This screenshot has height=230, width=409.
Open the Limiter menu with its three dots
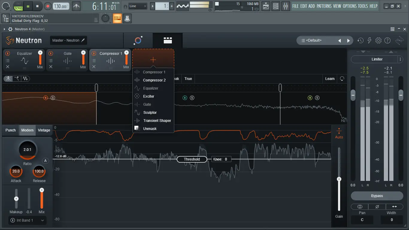(x=401, y=59)
